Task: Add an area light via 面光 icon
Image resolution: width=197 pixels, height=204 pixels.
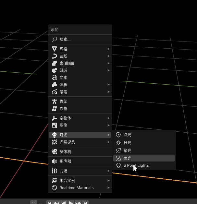Action: pyautogui.click(x=118, y=158)
